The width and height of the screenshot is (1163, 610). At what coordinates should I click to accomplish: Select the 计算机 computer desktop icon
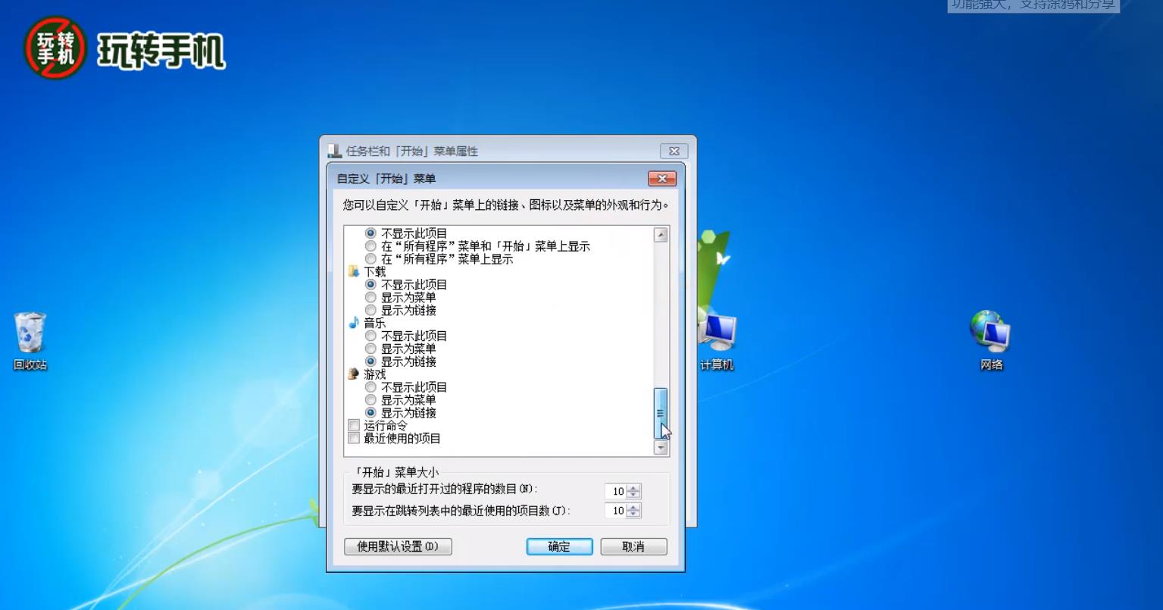[x=717, y=341]
